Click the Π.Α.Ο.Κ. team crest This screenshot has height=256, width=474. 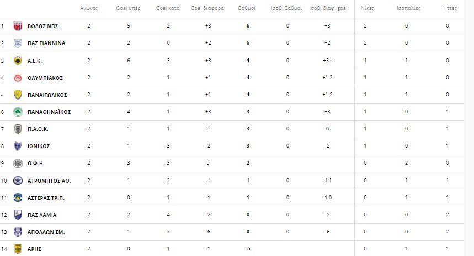[17, 129]
